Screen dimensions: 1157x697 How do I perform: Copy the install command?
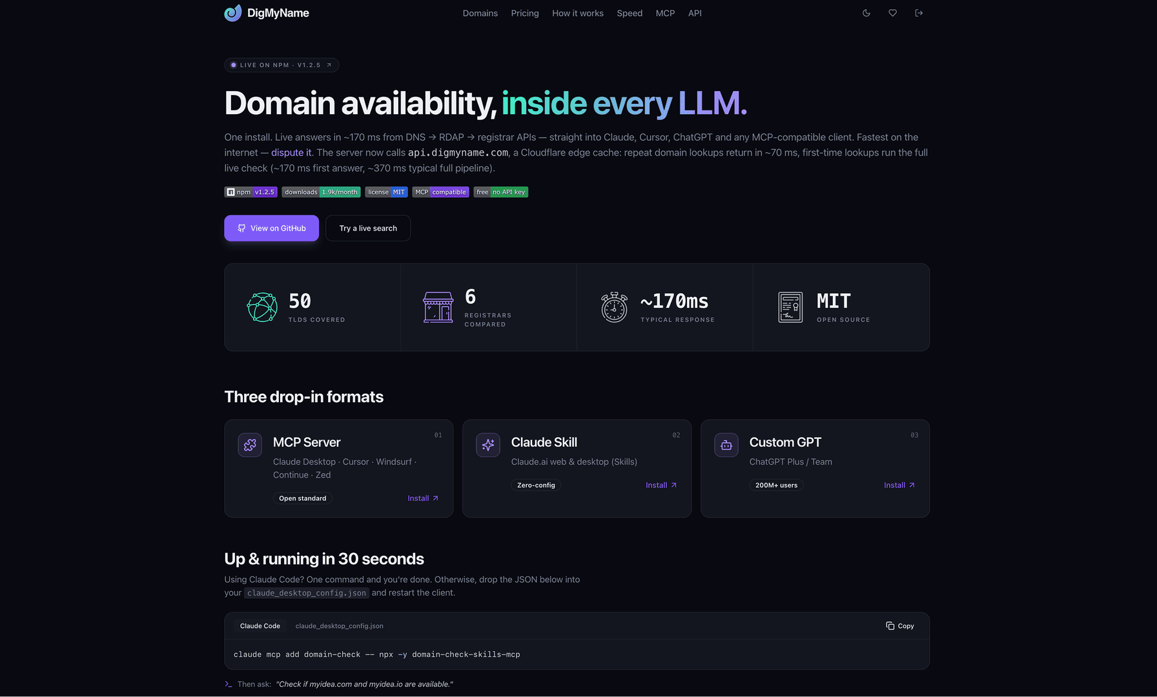(900, 626)
